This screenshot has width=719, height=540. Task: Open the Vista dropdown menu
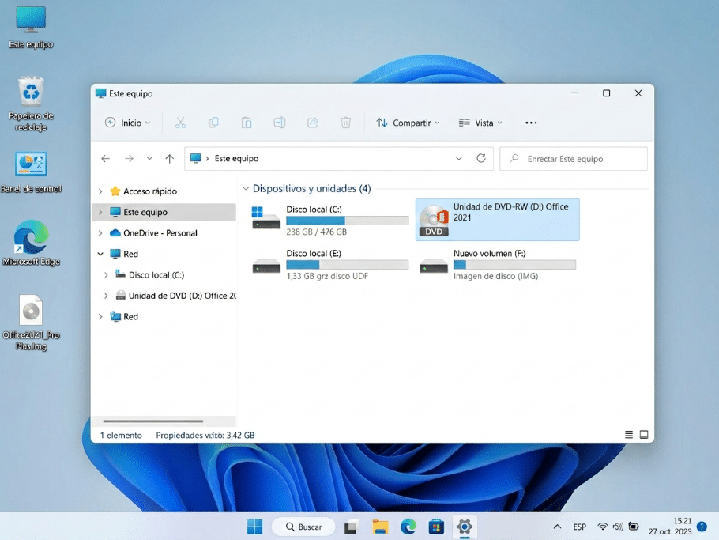point(480,123)
